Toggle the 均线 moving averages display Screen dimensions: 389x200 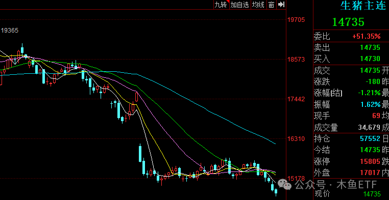click(258, 5)
